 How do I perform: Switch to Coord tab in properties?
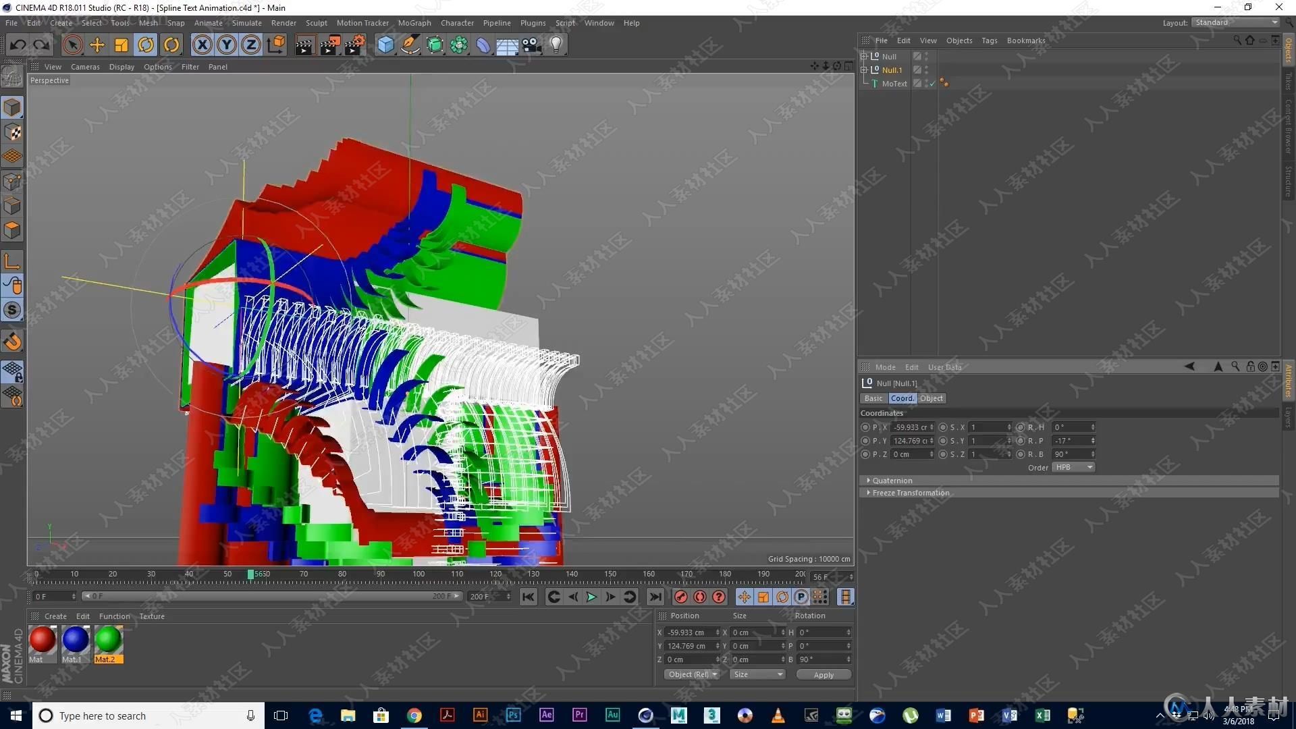pyautogui.click(x=902, y=398)
